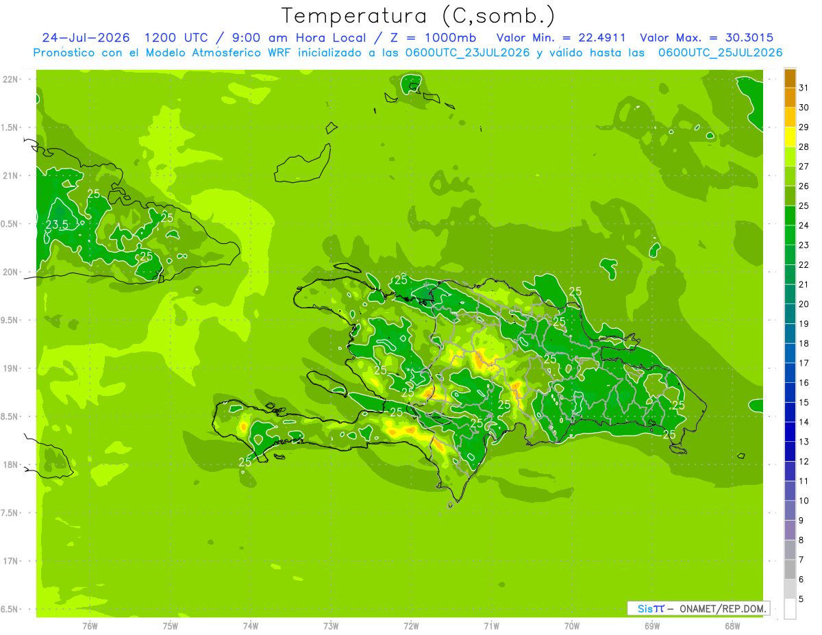
Task: Click the '20N' latitude axis label
Action: (x=9, y=272)
